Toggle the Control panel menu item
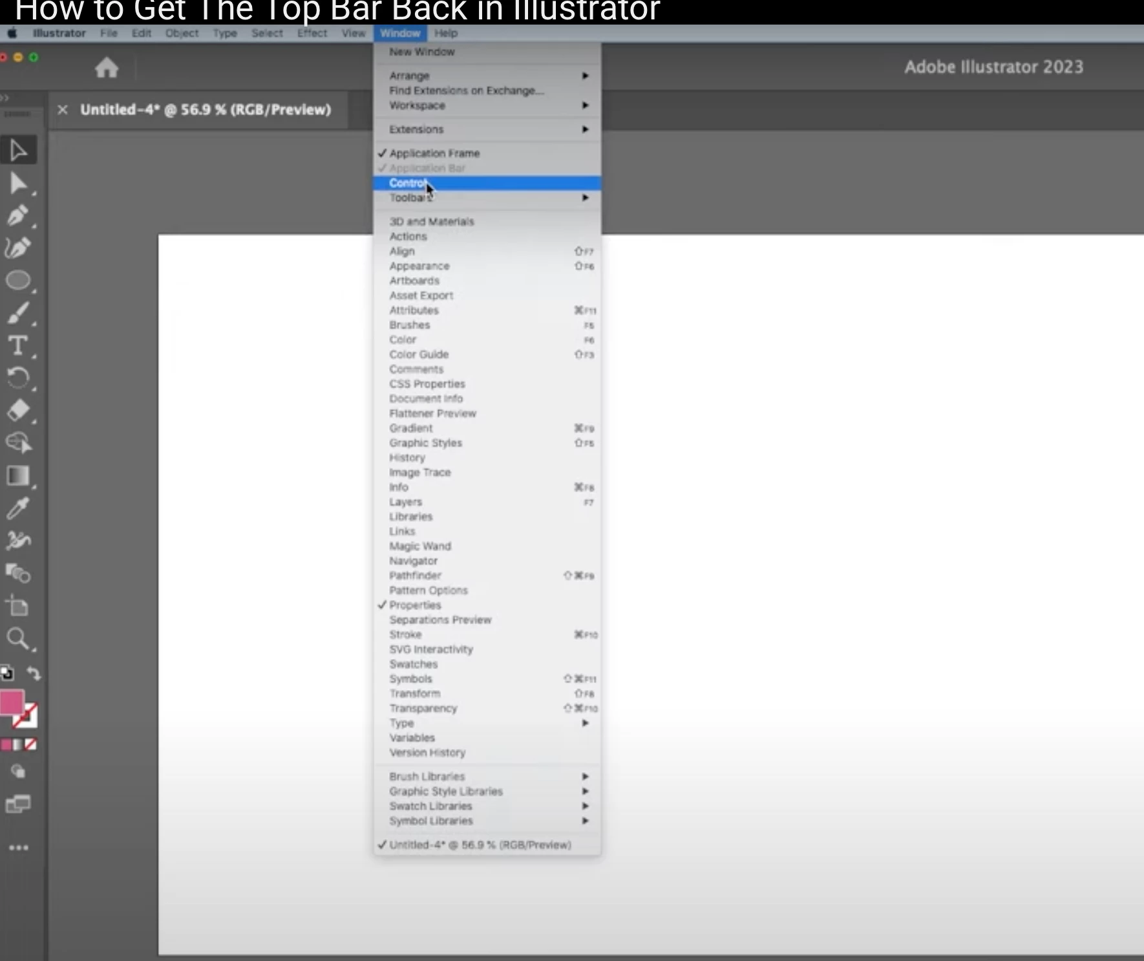Viewport: 1144px width, 961px height. (487, 183)
